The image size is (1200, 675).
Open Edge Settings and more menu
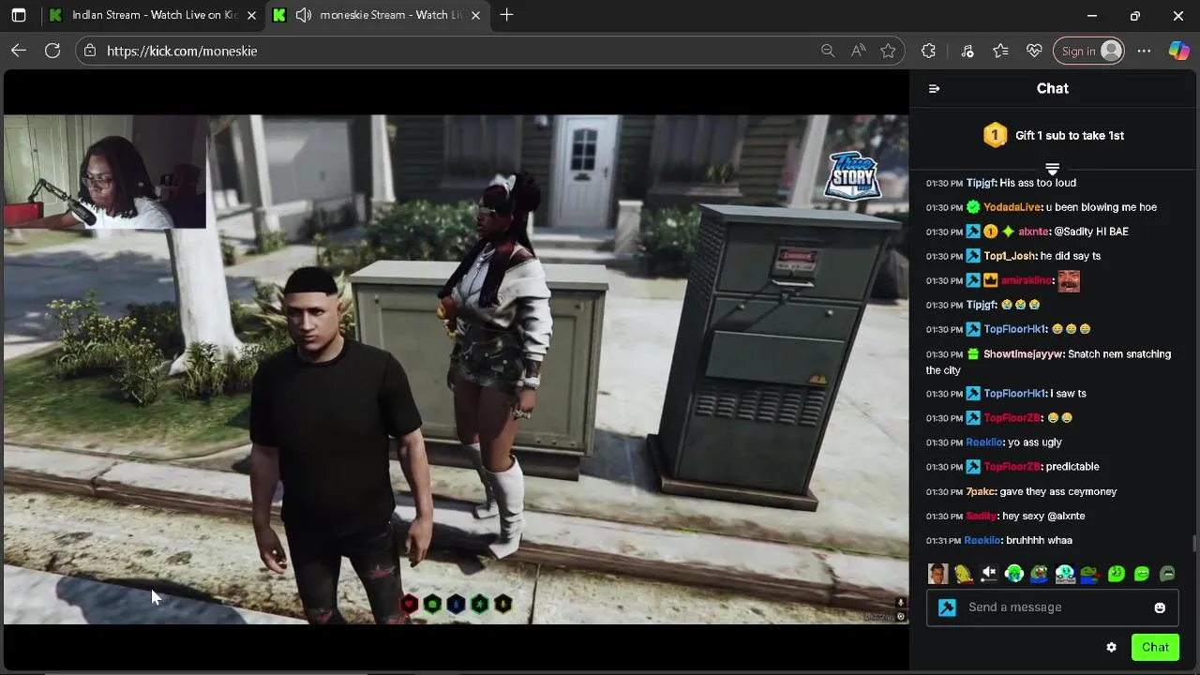coord(1144,51)
